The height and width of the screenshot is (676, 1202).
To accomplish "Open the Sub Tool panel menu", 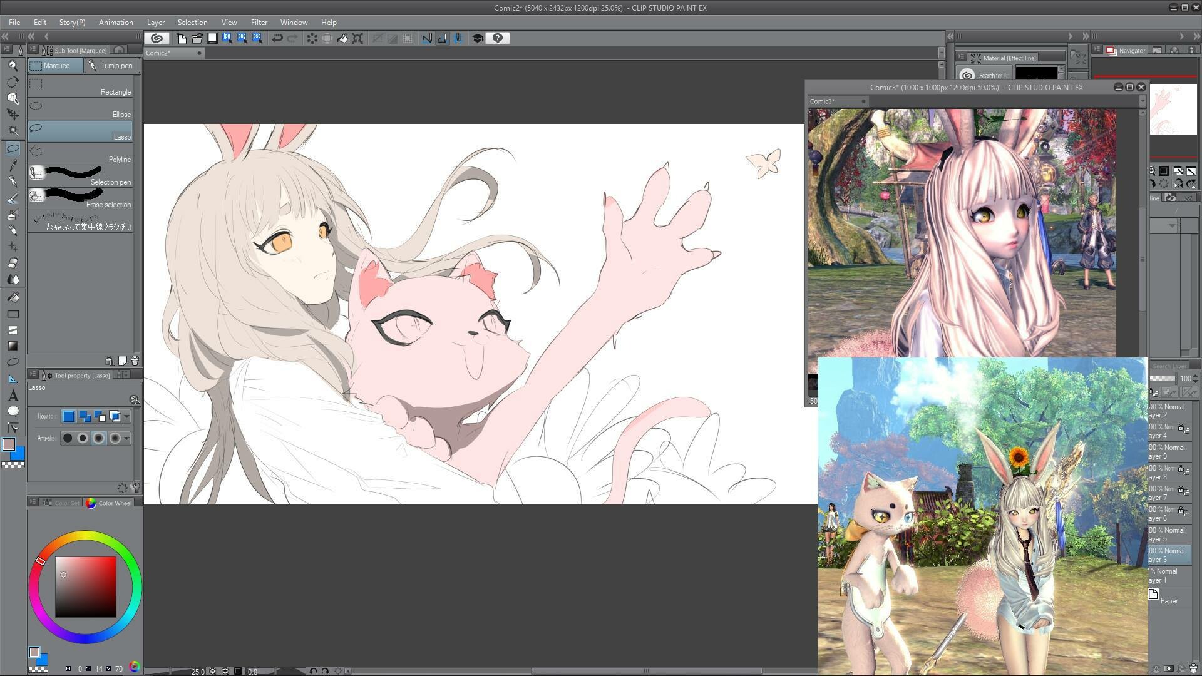I will [x=33, y=50].
